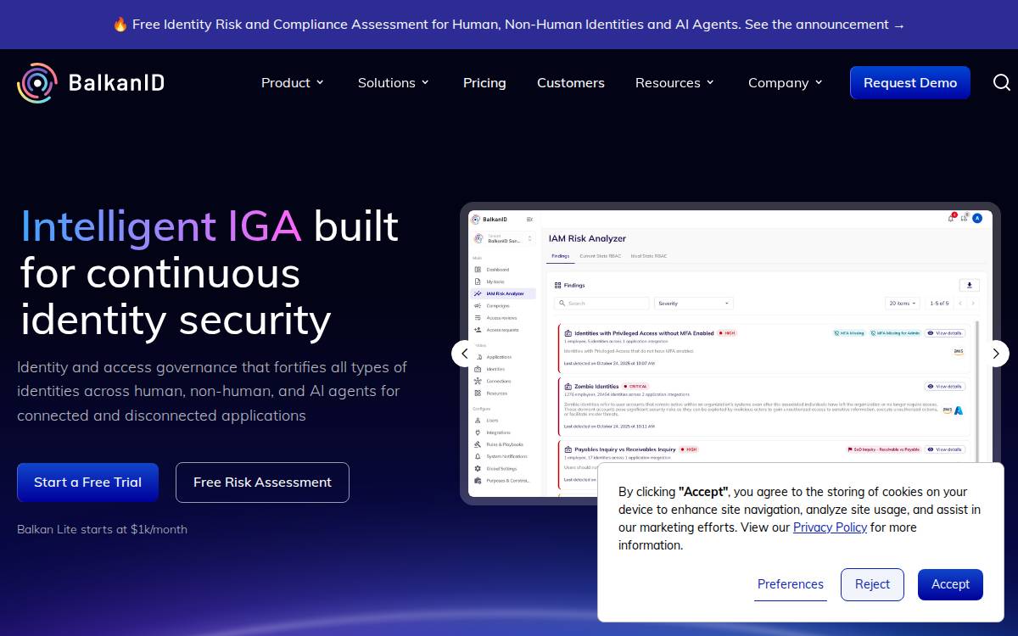Click the Users sidebar icon
This screenshot has width=1018, height=636.
point(478,421)
